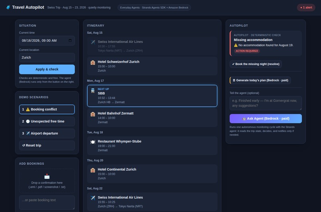Click the Drop a confirmation here zone
The height and width of the screenshot is (212, 321).
point(47,181)
